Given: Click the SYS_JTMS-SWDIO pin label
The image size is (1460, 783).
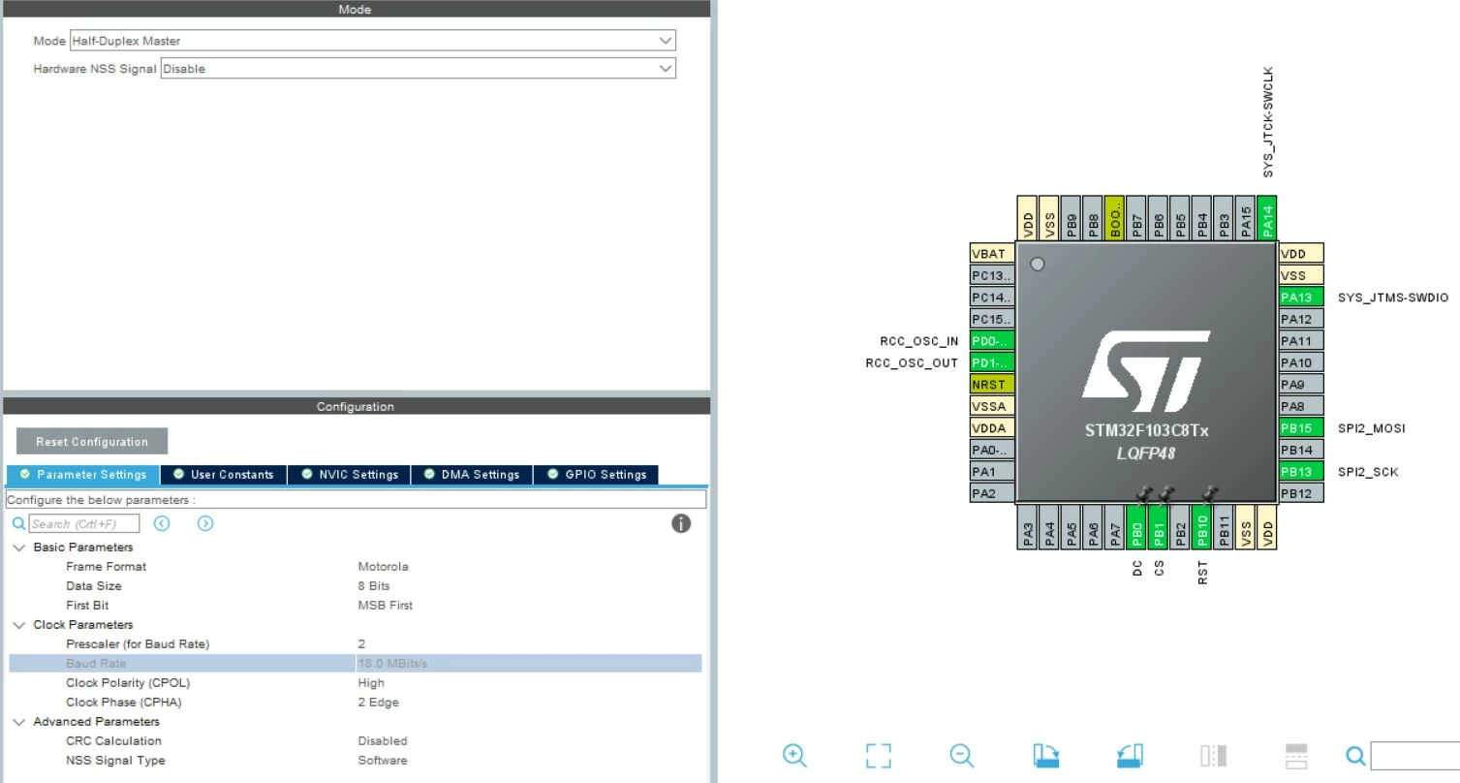Looking at the screenshot, I should point(1393,298).
